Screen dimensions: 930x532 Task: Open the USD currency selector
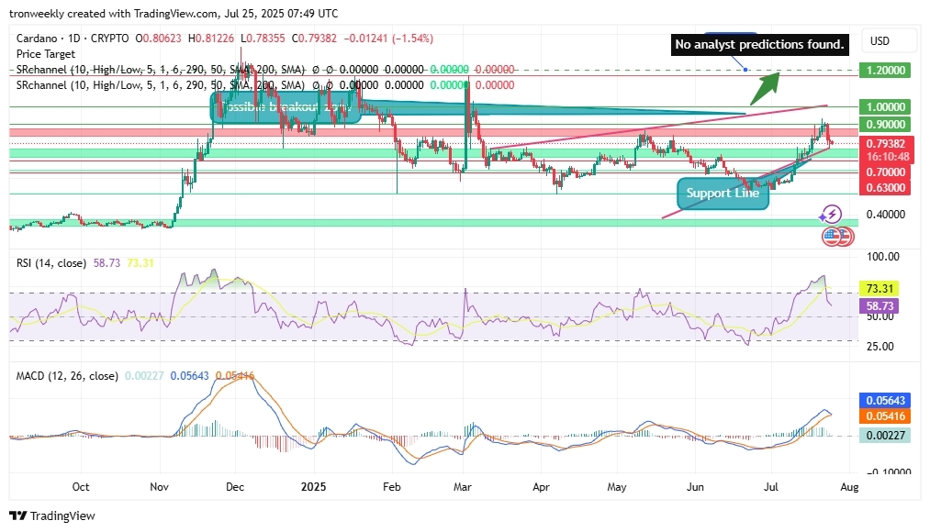[880, 41]
